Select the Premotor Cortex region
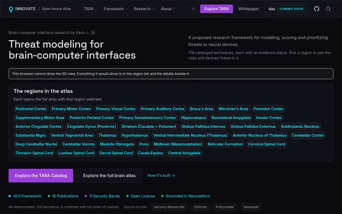The image size is (342, 214). tap(269, 109)
